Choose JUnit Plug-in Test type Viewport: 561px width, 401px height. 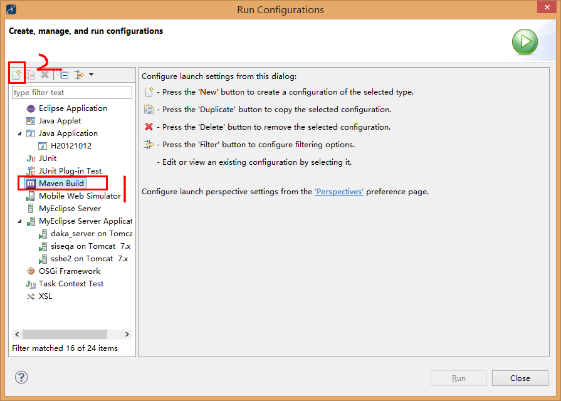(70, 171)
